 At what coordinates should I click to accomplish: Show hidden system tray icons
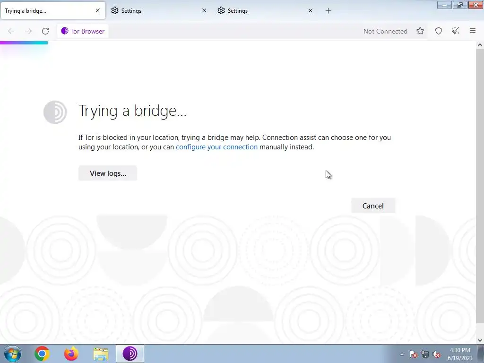[x=402, y=354]
